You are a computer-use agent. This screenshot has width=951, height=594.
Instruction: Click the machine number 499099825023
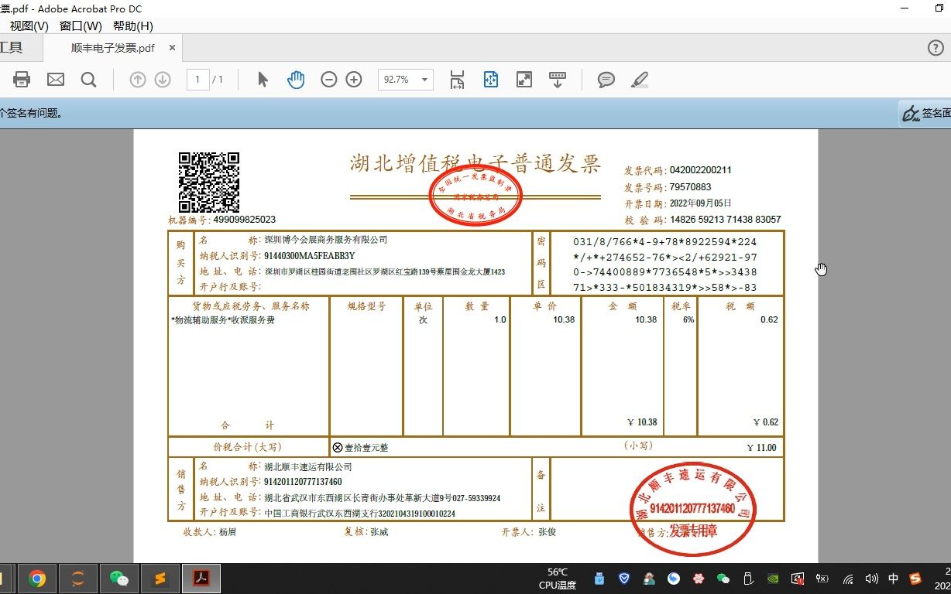click(244, 220)
